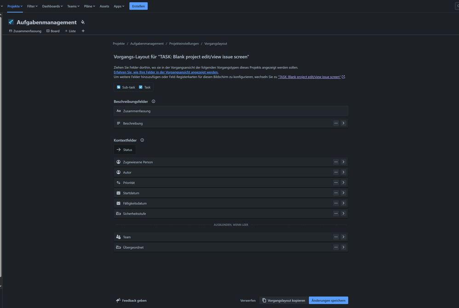Switch to the Liste tab

(70, 31)
